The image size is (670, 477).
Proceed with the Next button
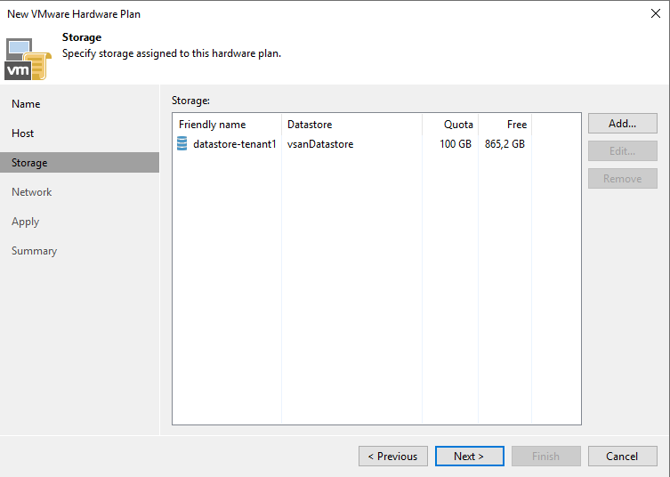tap(469, 456)
